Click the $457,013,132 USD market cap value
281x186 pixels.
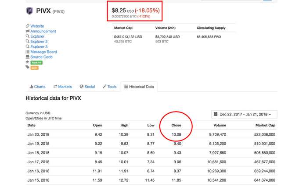128,37
